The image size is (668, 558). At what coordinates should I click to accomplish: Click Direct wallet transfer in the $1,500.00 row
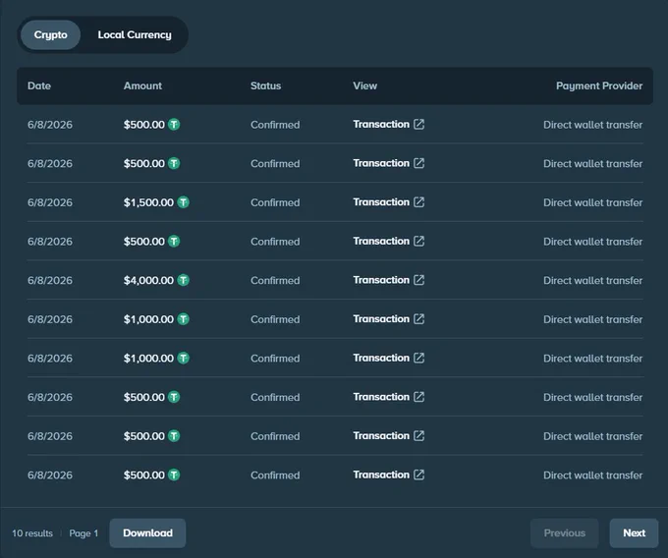[593, 202]
